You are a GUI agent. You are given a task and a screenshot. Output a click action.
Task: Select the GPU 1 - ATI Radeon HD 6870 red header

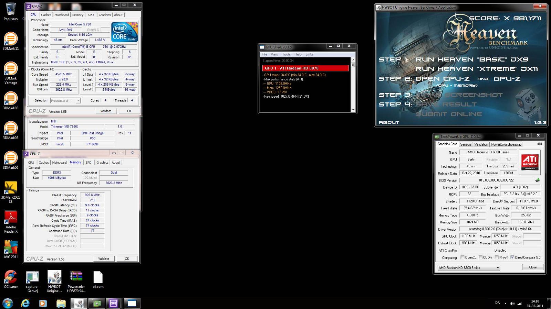(x=305, y=68)
